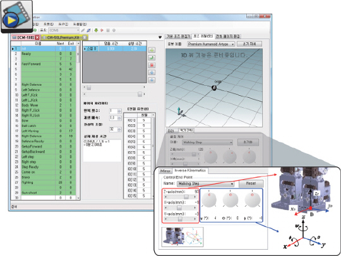Switch to the Mirror tab
This screenshot has width=341, height=256.
[165, 171]
